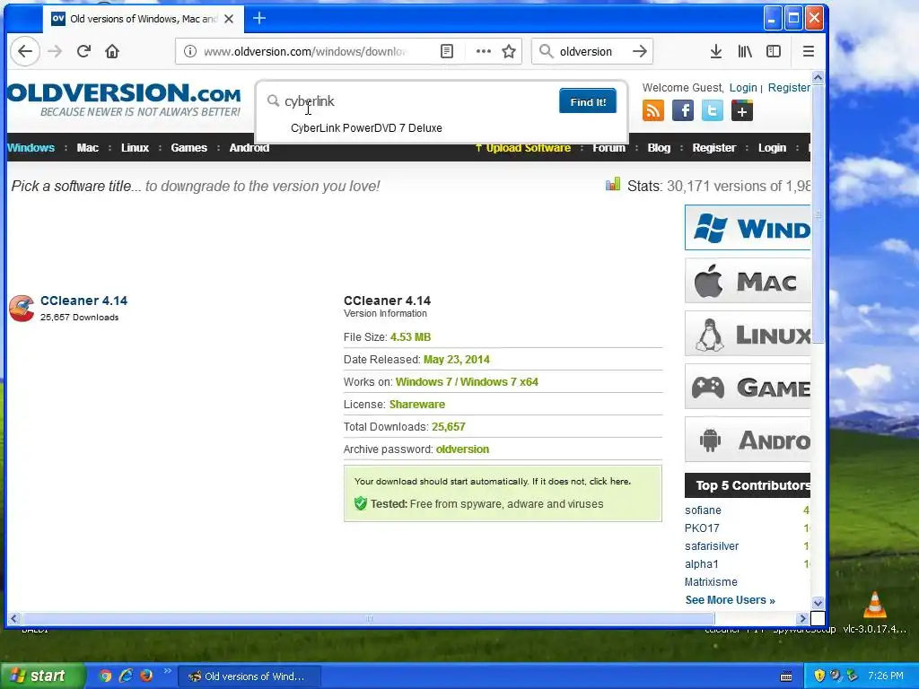The image size is (919, 689).
Task: Open a new browser tab
Action: tap(259, 19)
